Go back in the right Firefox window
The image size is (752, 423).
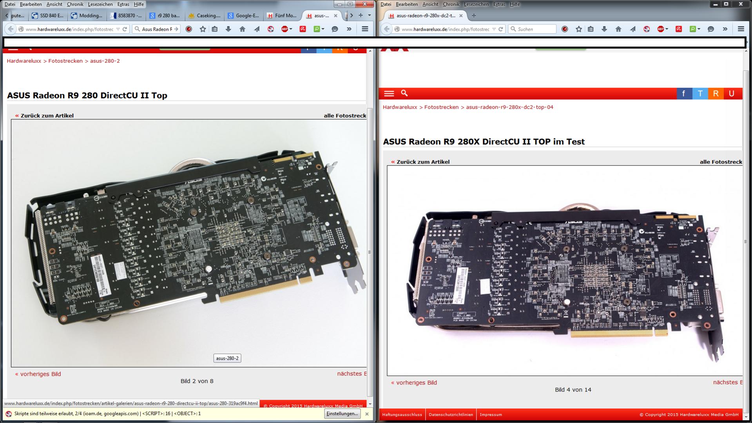pos(387,29)
